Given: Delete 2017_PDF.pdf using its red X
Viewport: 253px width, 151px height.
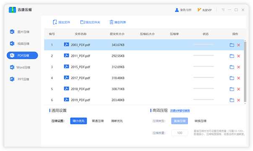Looking at the screenshot, I should tap(239, 78).
